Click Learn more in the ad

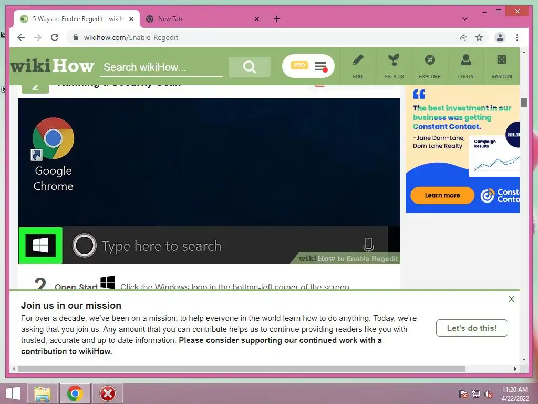click(x=442, y=196)
